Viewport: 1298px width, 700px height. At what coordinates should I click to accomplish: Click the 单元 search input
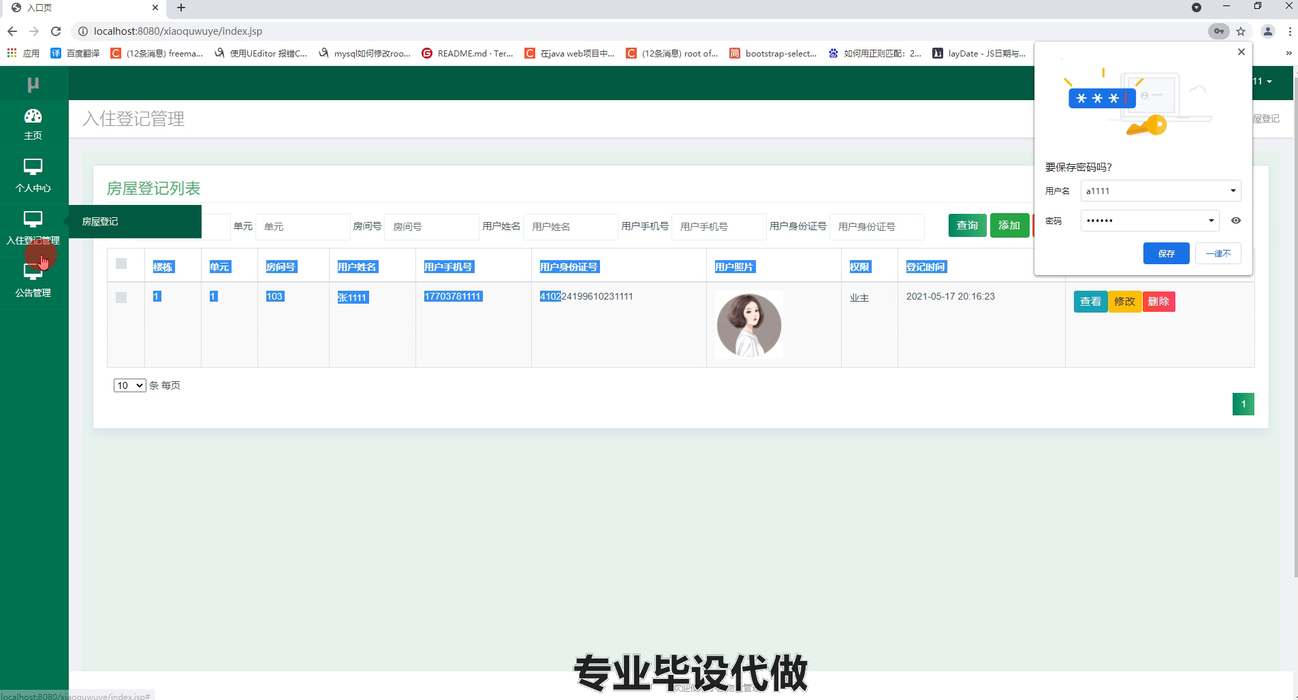tap(302, 227)
